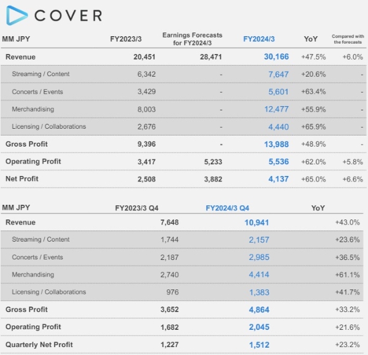This screenshot has height=355, width=368.
Task: Click the +20.6% YoY value
Action: [x=313, y=74]
